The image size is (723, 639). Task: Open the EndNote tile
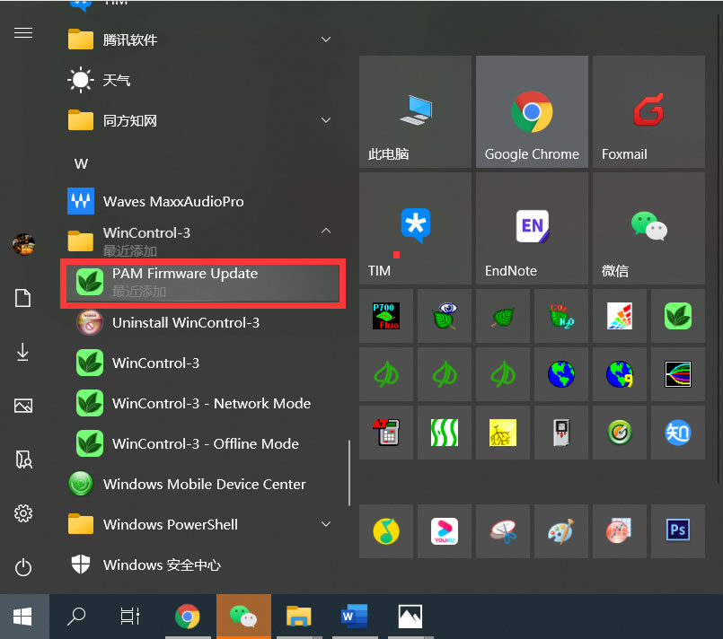pos(532,229)
